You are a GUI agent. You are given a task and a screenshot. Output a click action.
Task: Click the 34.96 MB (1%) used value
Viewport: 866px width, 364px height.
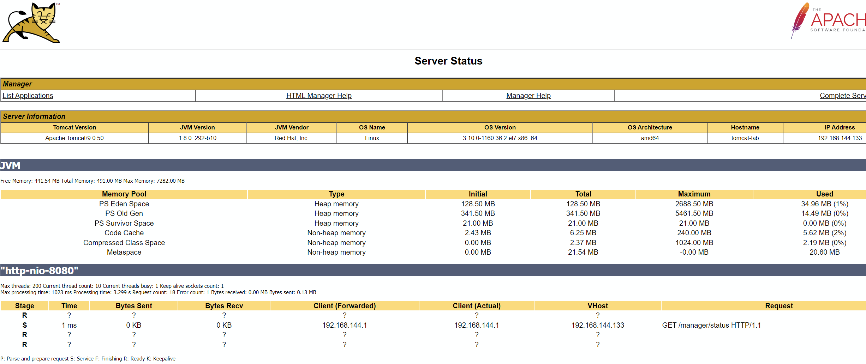[824, 204]
